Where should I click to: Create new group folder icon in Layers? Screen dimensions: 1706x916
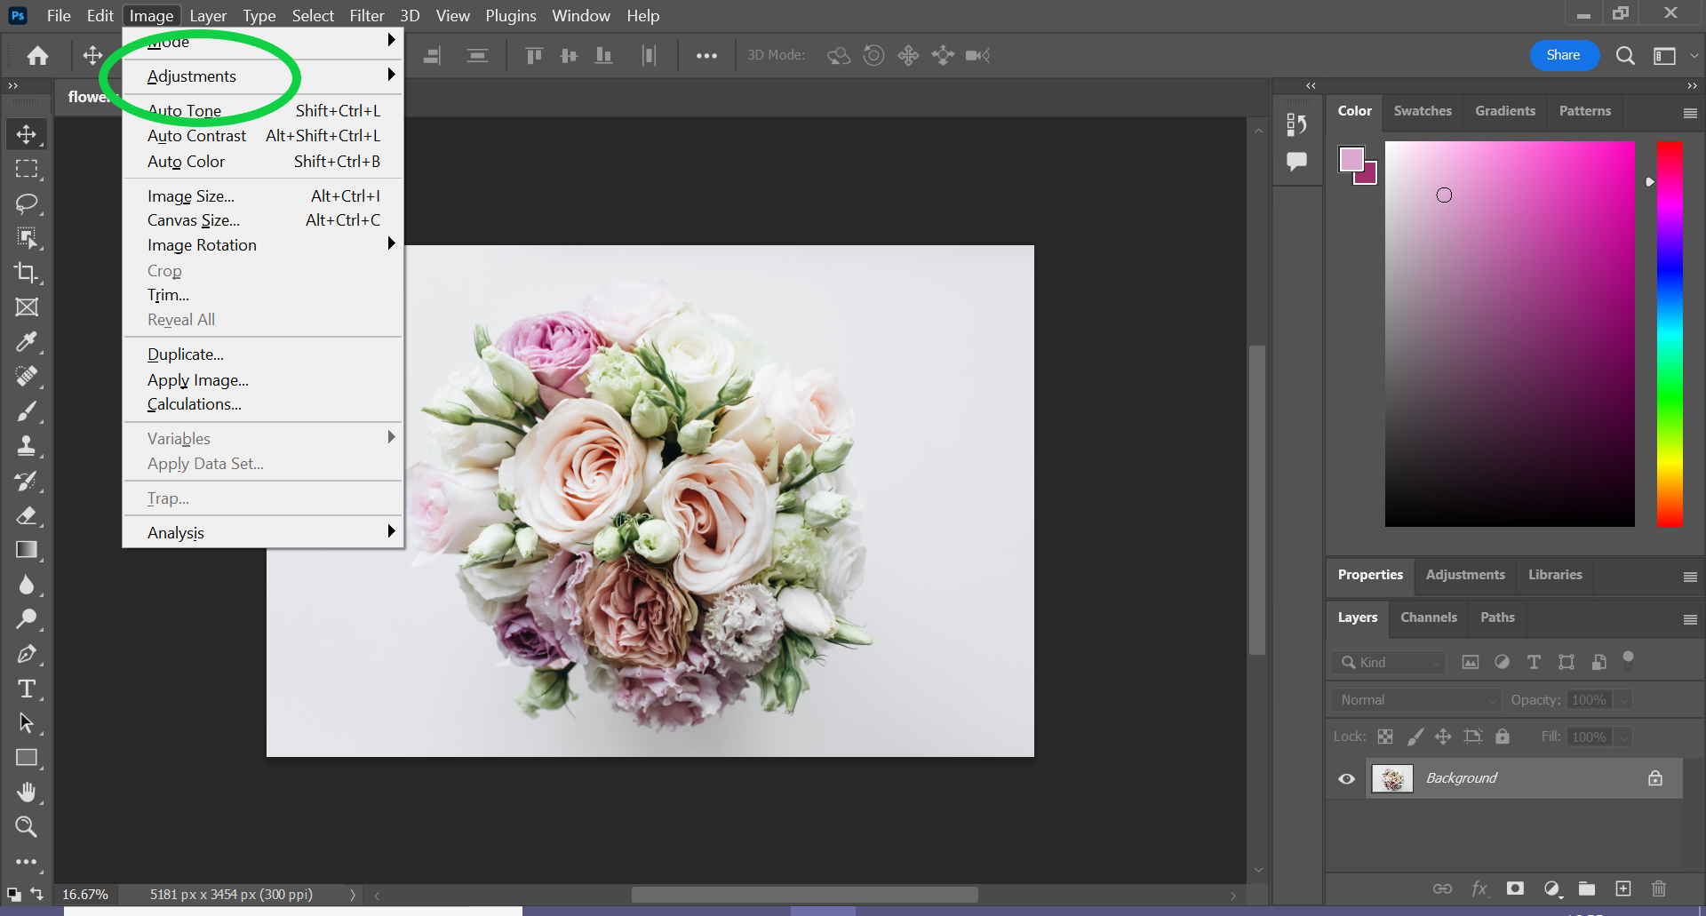tap(1587, 888)
